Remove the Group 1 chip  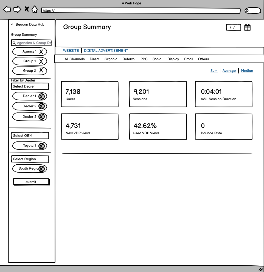[x=41, y=61]
